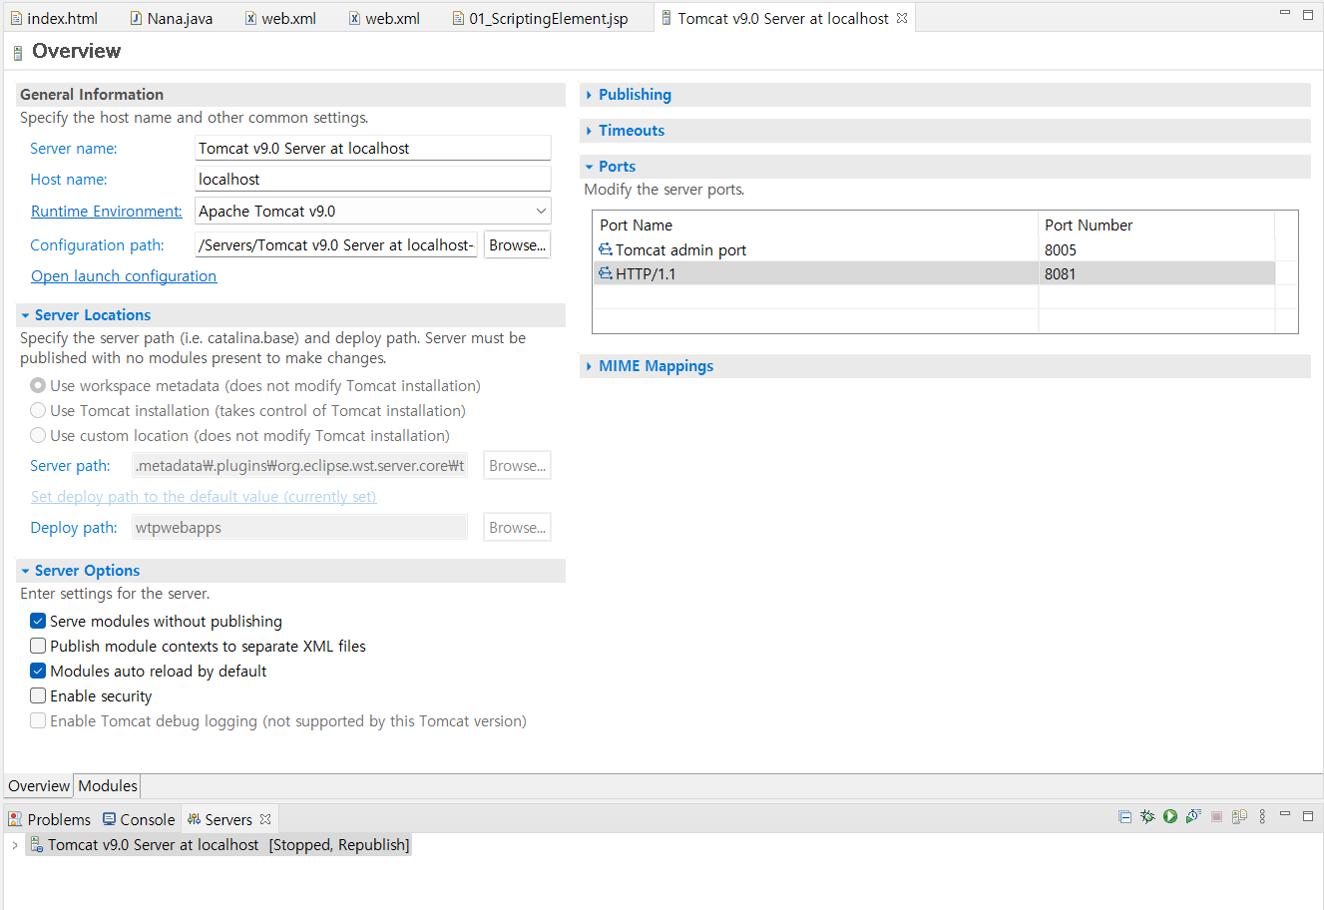Screen dimensions: 1324x910
Task: Click the Tomcat admin port row icon
Action: point(606,249)
